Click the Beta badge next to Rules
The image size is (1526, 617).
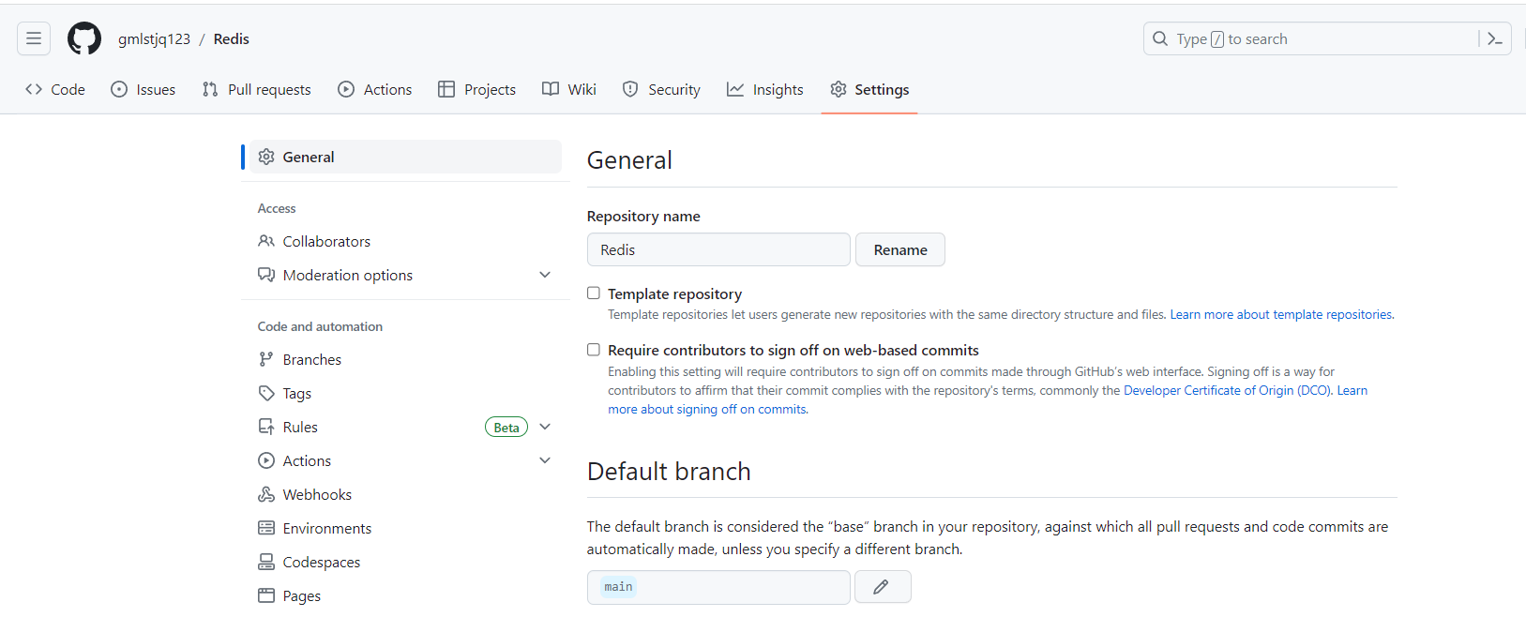tap(506, 427)
